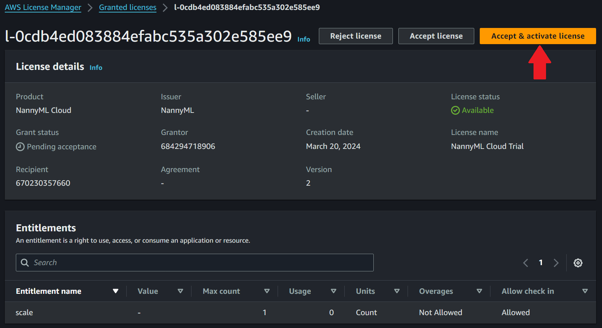Open the entitlements table settings gear
Image resolution: width=602 pixels, height=328 pixels.
(578, 263)
